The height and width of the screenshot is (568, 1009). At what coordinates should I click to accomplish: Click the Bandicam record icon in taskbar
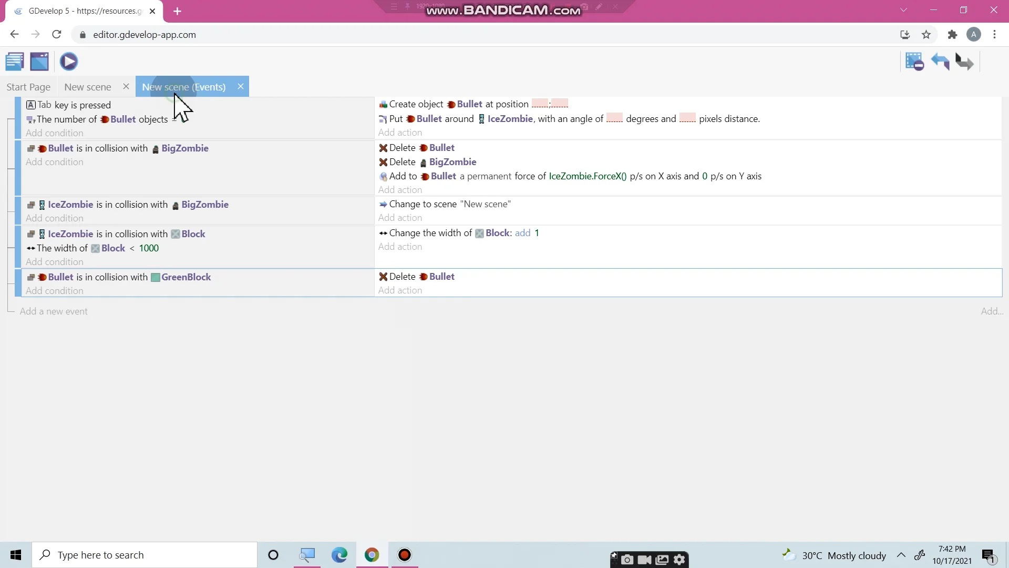click(404, 555)
